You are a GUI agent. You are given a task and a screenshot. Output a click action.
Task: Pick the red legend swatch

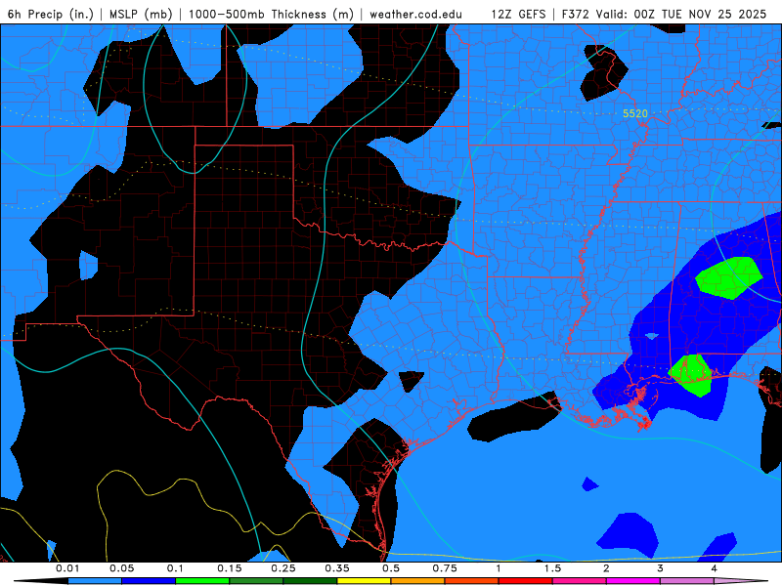[x=526, y=581]
